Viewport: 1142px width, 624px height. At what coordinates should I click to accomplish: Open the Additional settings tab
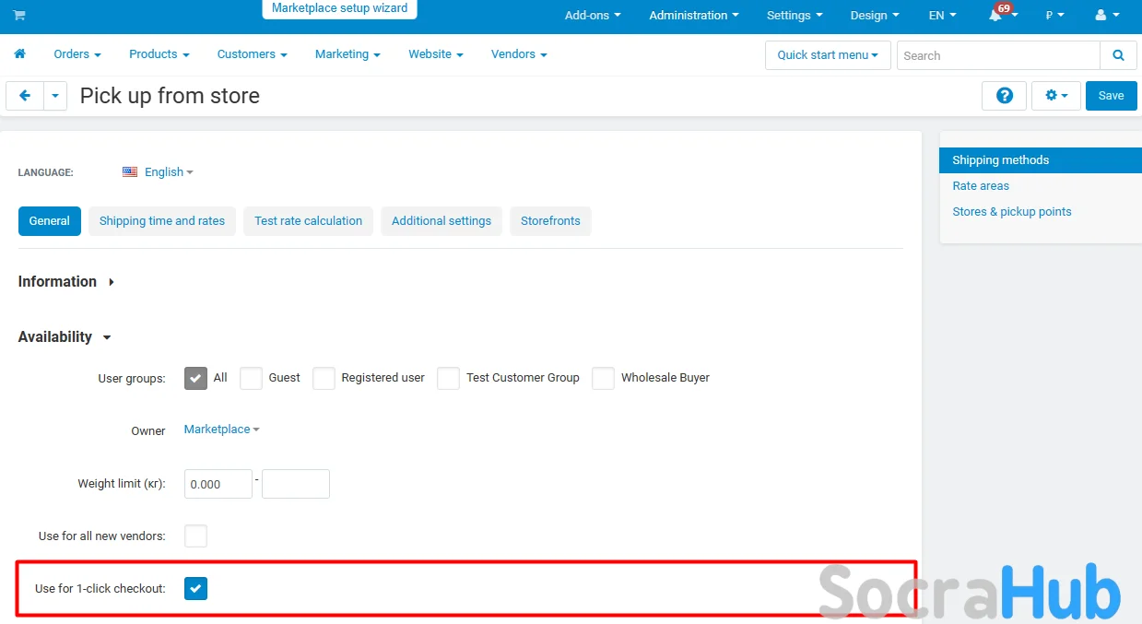pos(441,221)
